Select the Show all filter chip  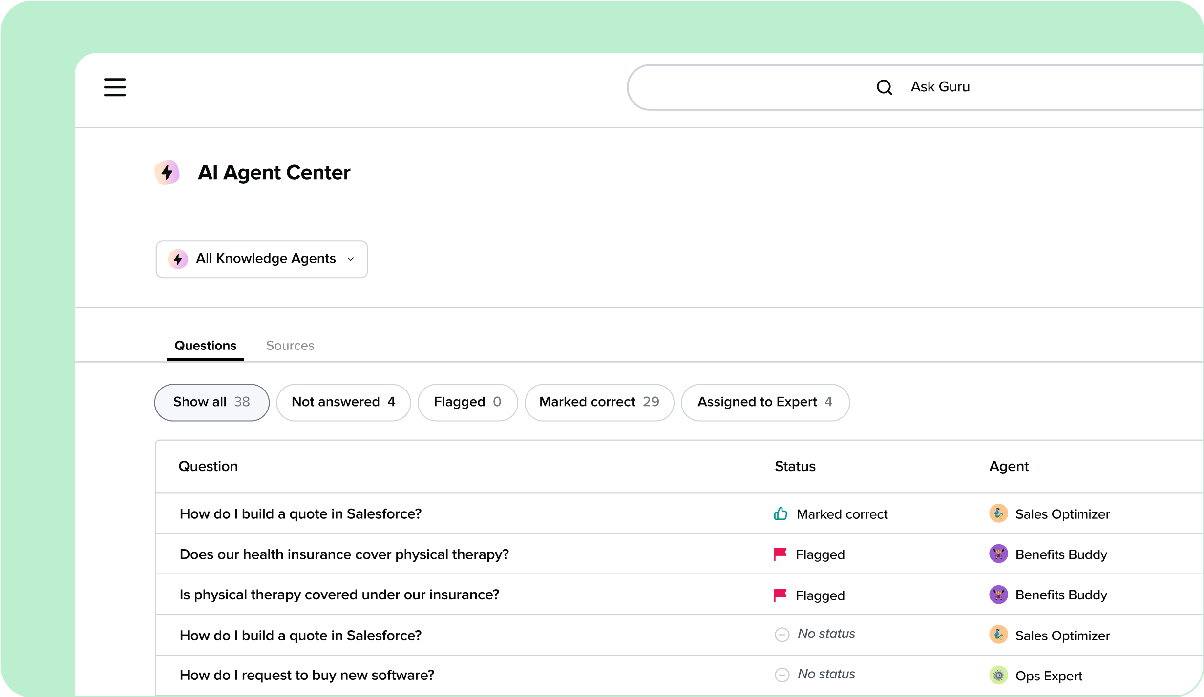(211, 402)
